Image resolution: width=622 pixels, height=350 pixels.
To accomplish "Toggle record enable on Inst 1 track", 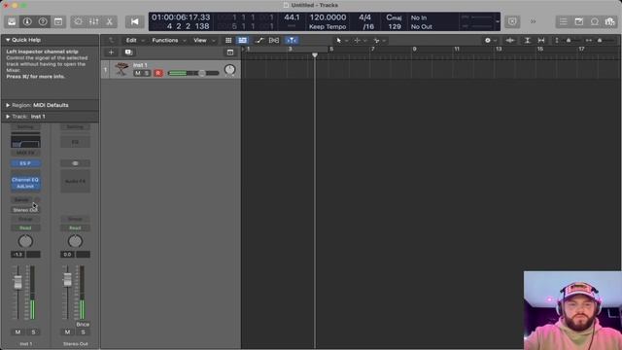I will (157, 73).
